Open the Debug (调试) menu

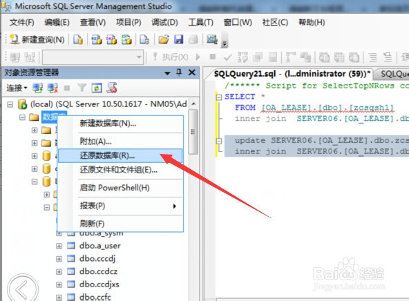point(164,22)
